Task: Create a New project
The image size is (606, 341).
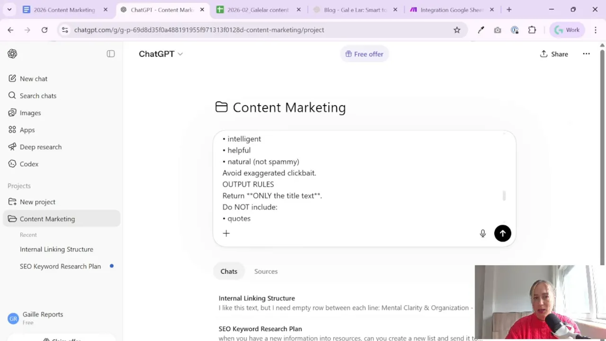Action: [x=37, y=202]
